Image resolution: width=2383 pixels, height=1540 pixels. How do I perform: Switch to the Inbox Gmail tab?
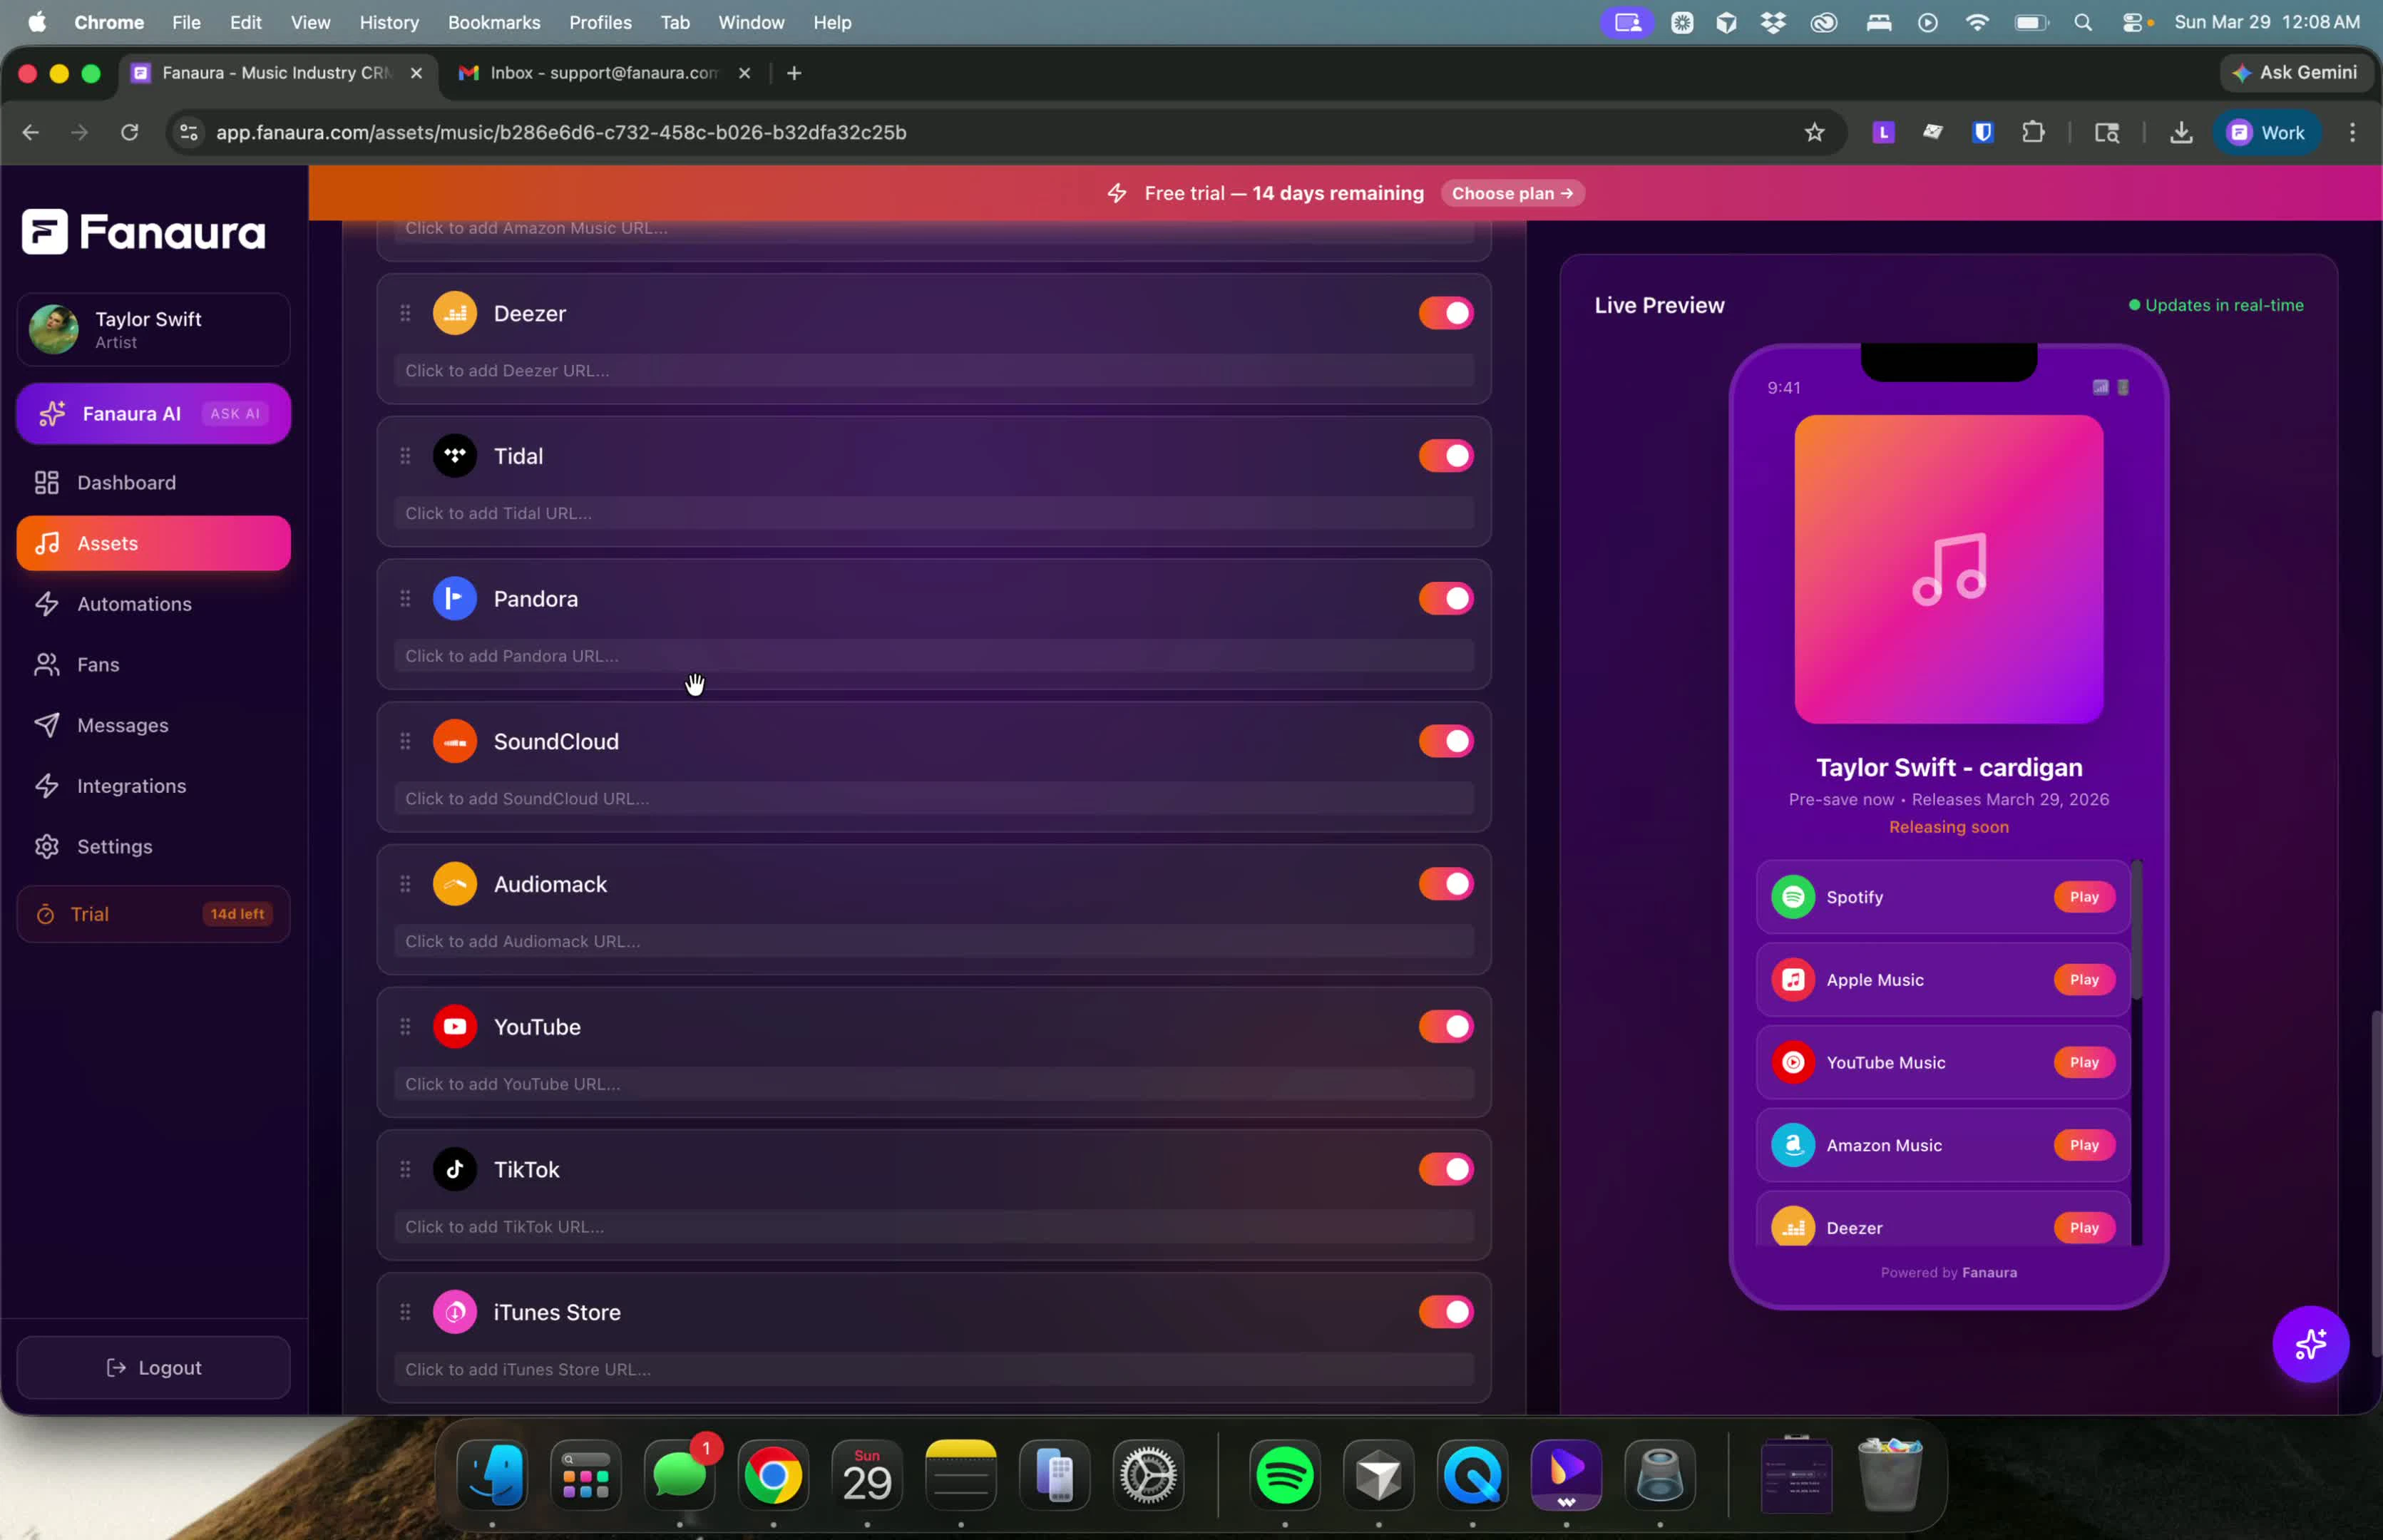click(x=603, y=73)
